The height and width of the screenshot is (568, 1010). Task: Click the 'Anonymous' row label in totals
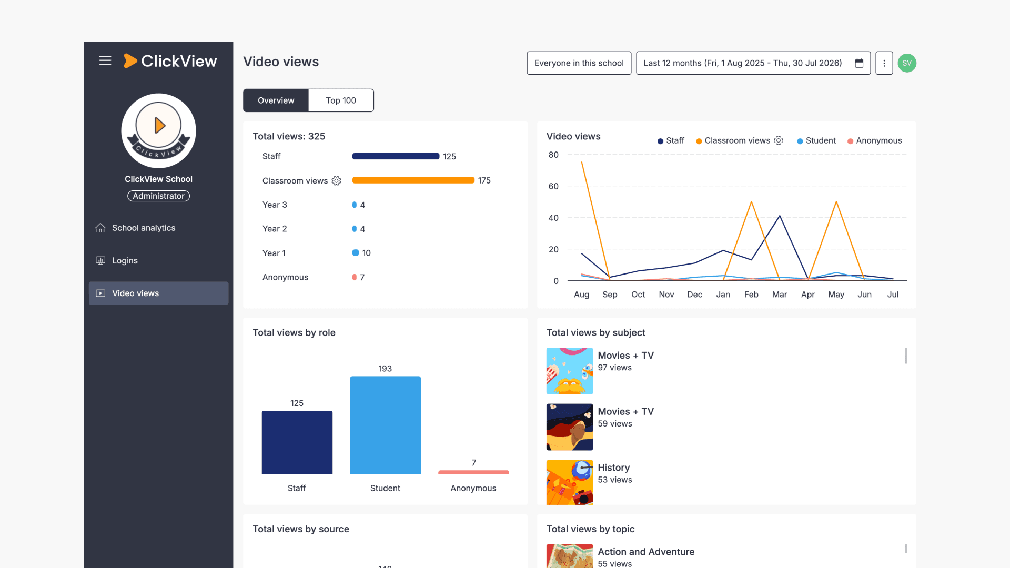[x=285, y=277]
